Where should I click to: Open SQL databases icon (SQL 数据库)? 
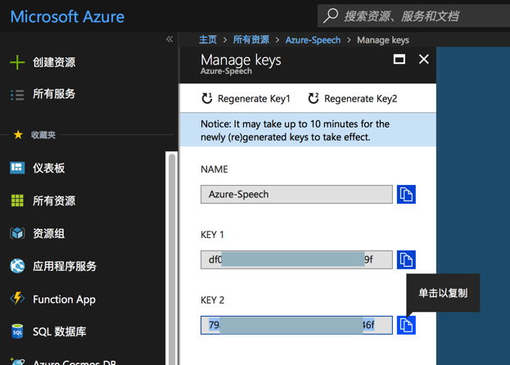[x=17, y=331]
